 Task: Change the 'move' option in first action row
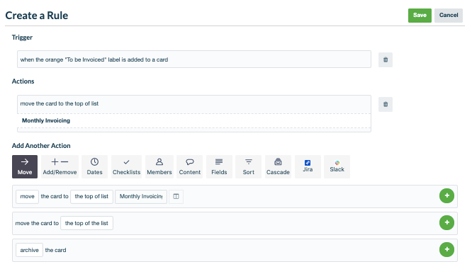pos(27,196)
